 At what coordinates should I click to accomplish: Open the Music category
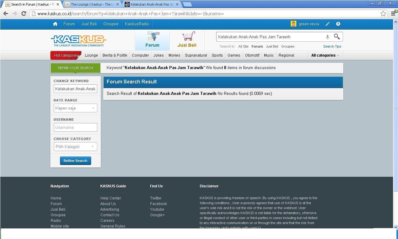[269, 55]
